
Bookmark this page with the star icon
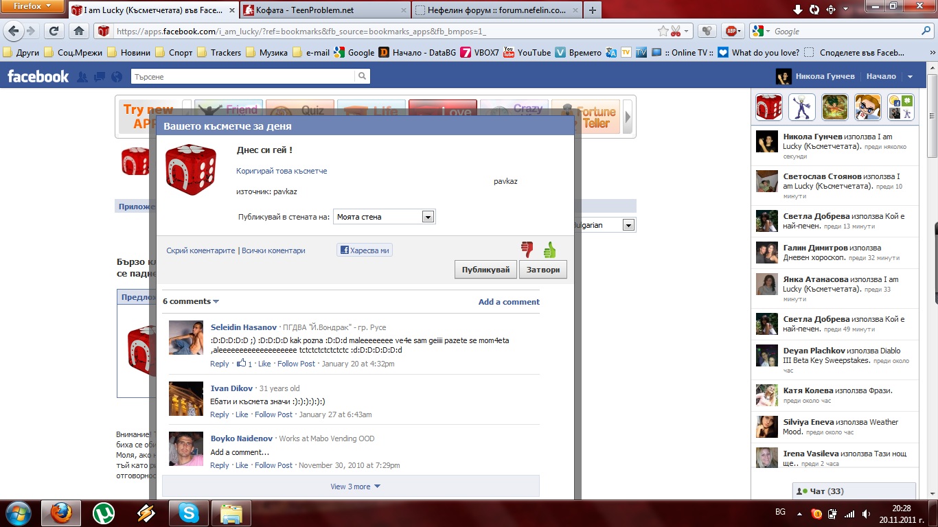(x=663, y=31)
